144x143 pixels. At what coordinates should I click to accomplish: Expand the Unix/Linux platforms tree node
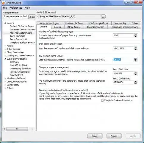[x=5, y=82]
